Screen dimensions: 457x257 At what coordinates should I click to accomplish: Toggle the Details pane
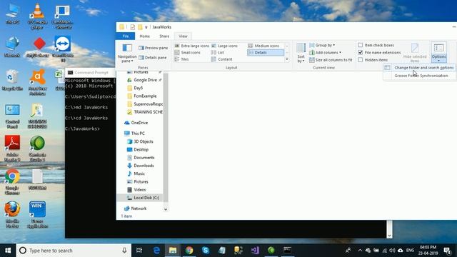click(x=153, y=58)
